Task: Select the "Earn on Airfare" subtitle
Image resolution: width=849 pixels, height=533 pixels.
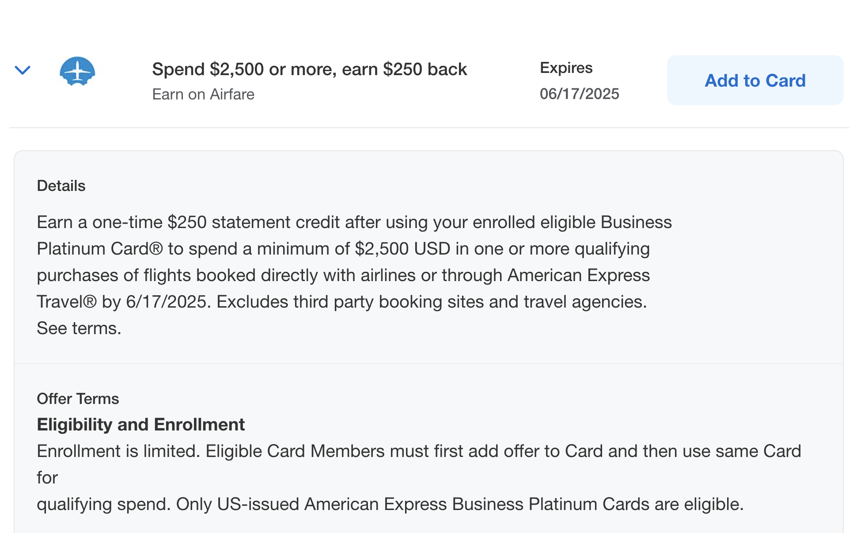Action: coord(203,95)
